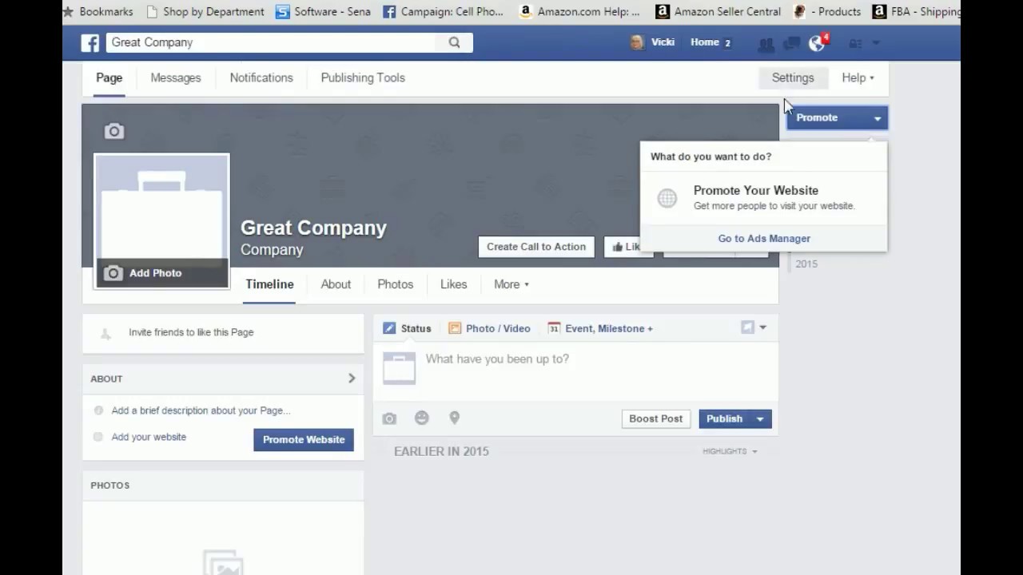Open the Shop by Department bookmark
Image resolution: width=1023 pixels, height=575 pixels.
point(205,11)
